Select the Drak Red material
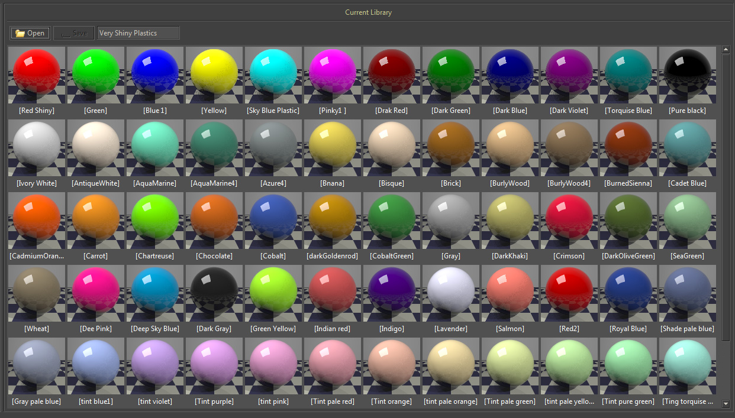Image resolution: width=735 pixels, height=418 pixels. [392, 75]
